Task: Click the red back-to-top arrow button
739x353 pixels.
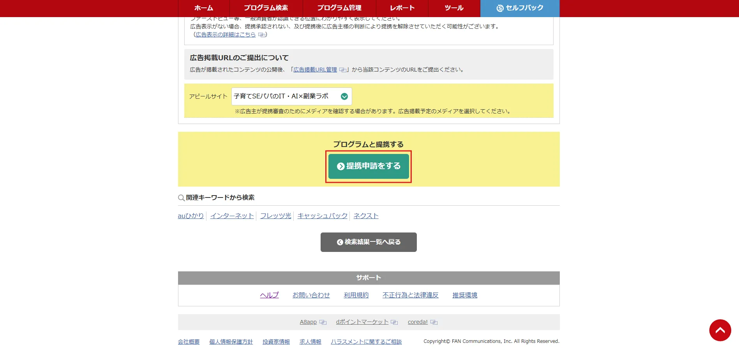Action: click(720, 330)
